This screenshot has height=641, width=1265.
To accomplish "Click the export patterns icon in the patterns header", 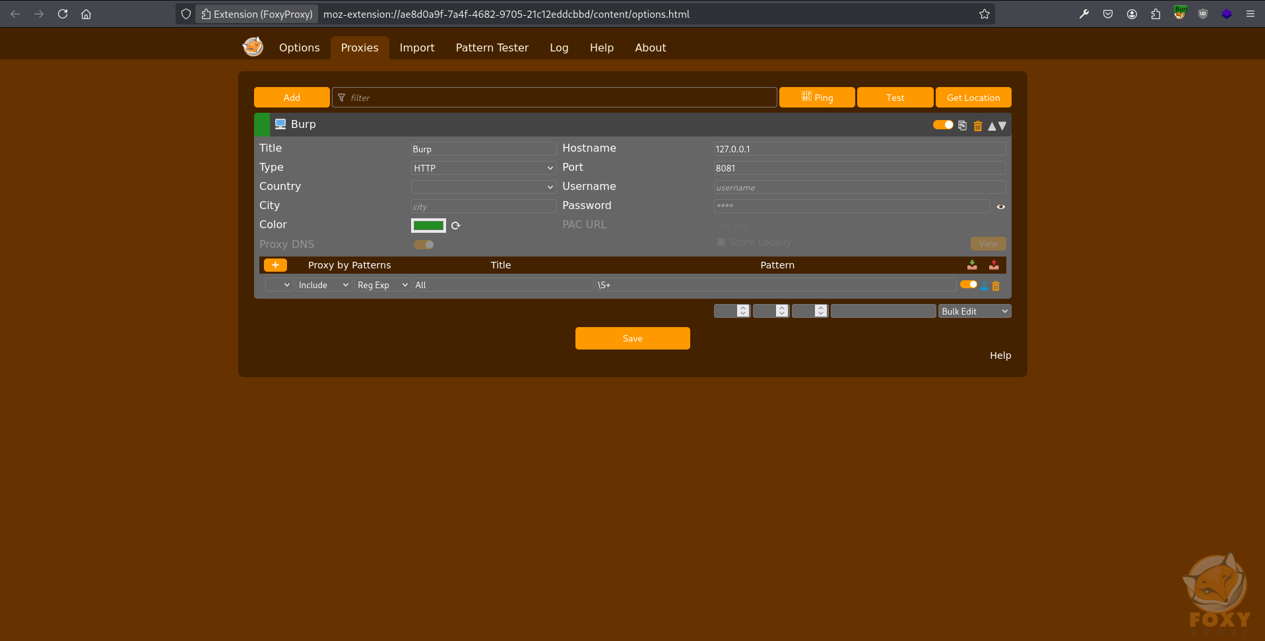I will click(994, 265).
